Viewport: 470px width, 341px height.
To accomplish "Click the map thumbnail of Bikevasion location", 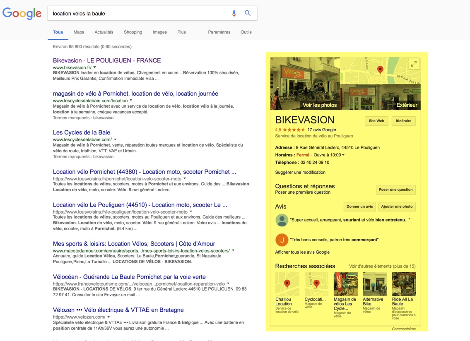I will 381,70.
